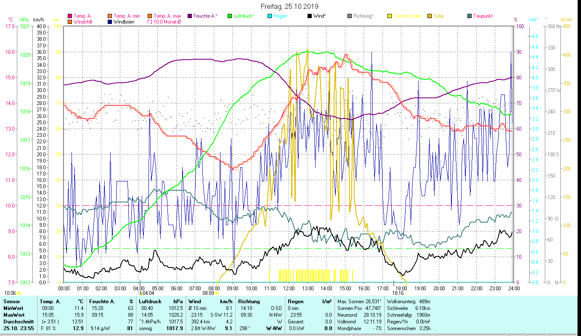581x336 pixels.
Task: Click the Temp. A. max legend swatch
Action: pos(150,16)
